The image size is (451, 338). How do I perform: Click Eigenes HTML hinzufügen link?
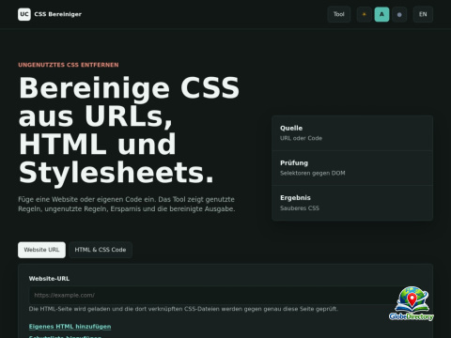point(70,327)
